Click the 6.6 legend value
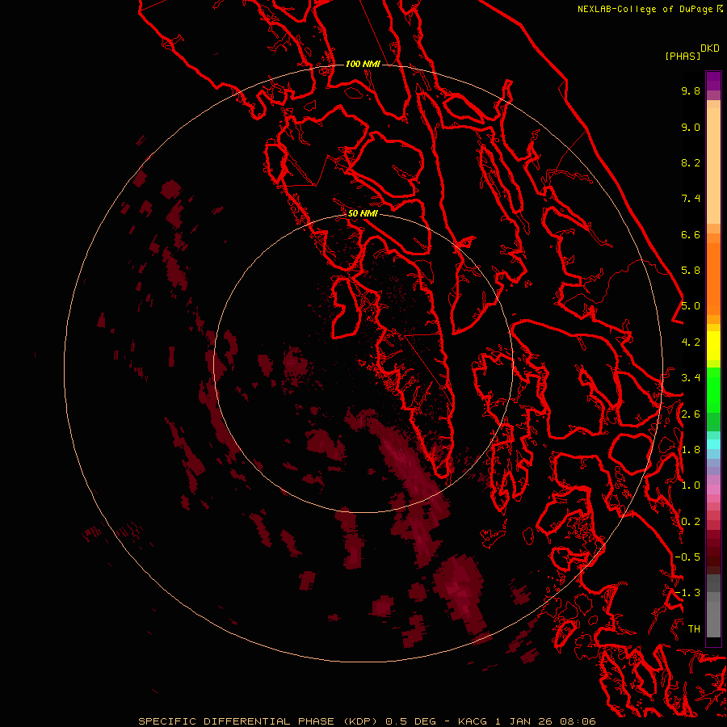Screen dimensions: 727x727 tap(691, 234)
